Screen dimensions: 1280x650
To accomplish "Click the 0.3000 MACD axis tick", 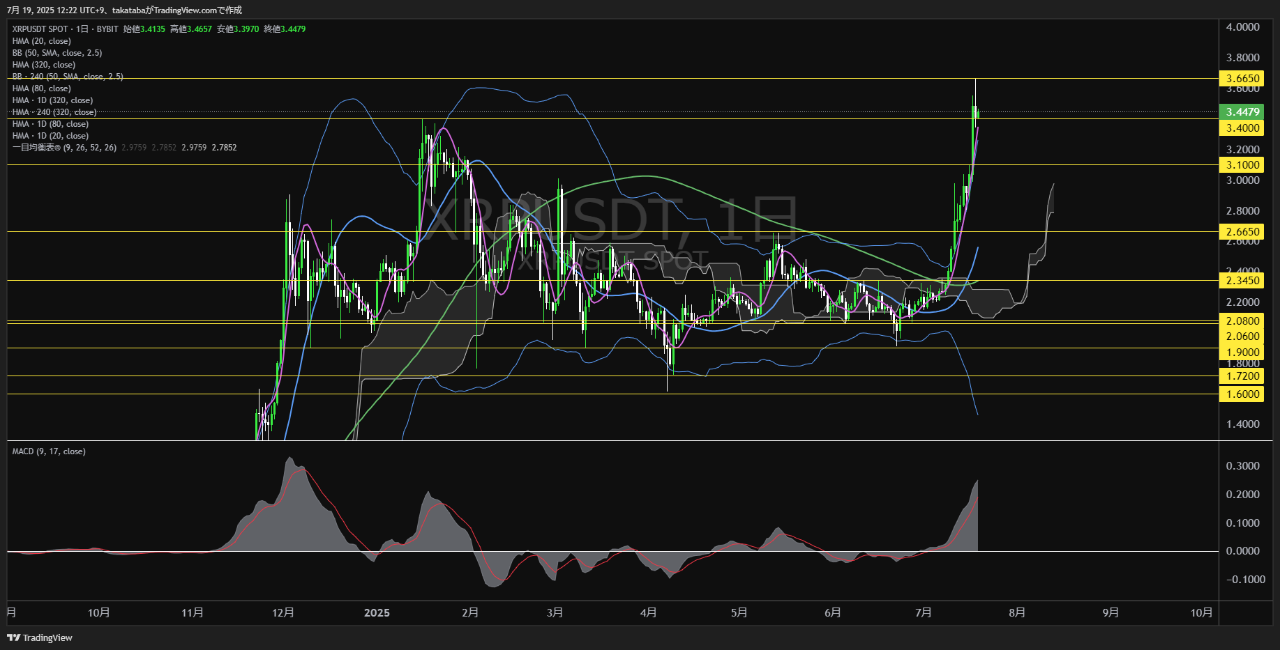I will [1242, 466].
